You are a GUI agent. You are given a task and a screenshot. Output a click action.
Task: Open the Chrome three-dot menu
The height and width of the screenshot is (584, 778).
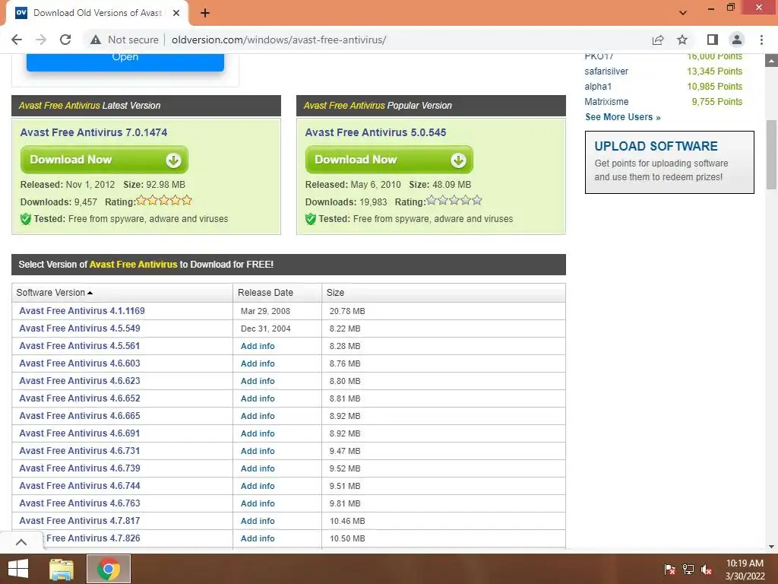pyautogui.click(x=761, y=40)
